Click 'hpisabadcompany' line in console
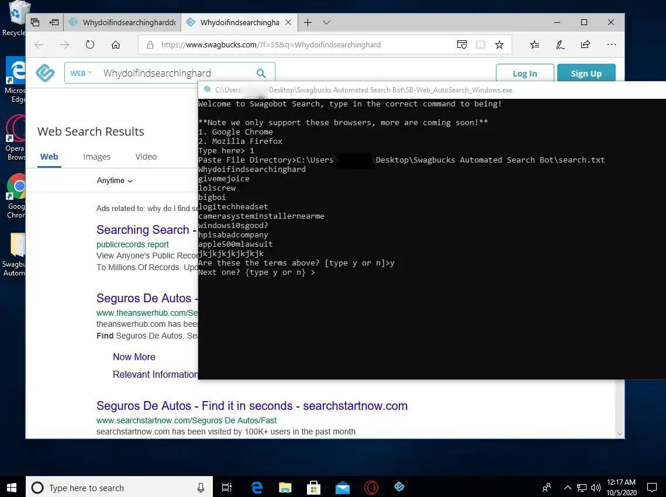The width and height of the screenshot is (666, 497). (x=233, y=235)
